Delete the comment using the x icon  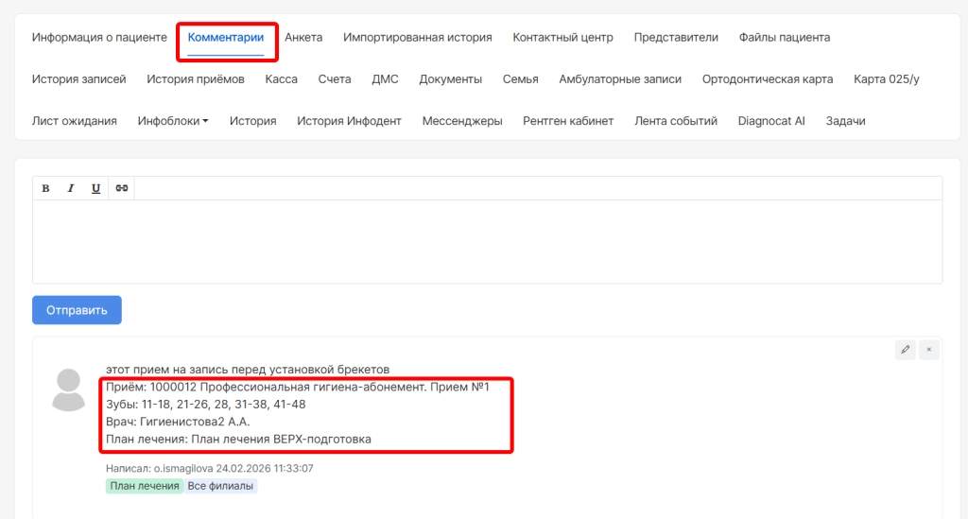929,350
